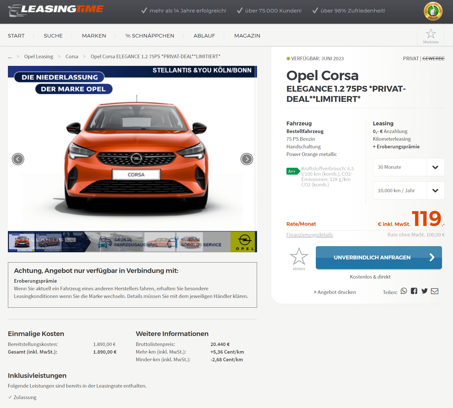
Task: Open Opel Leasing breadcrumb
Action: [x=39, y=56]
